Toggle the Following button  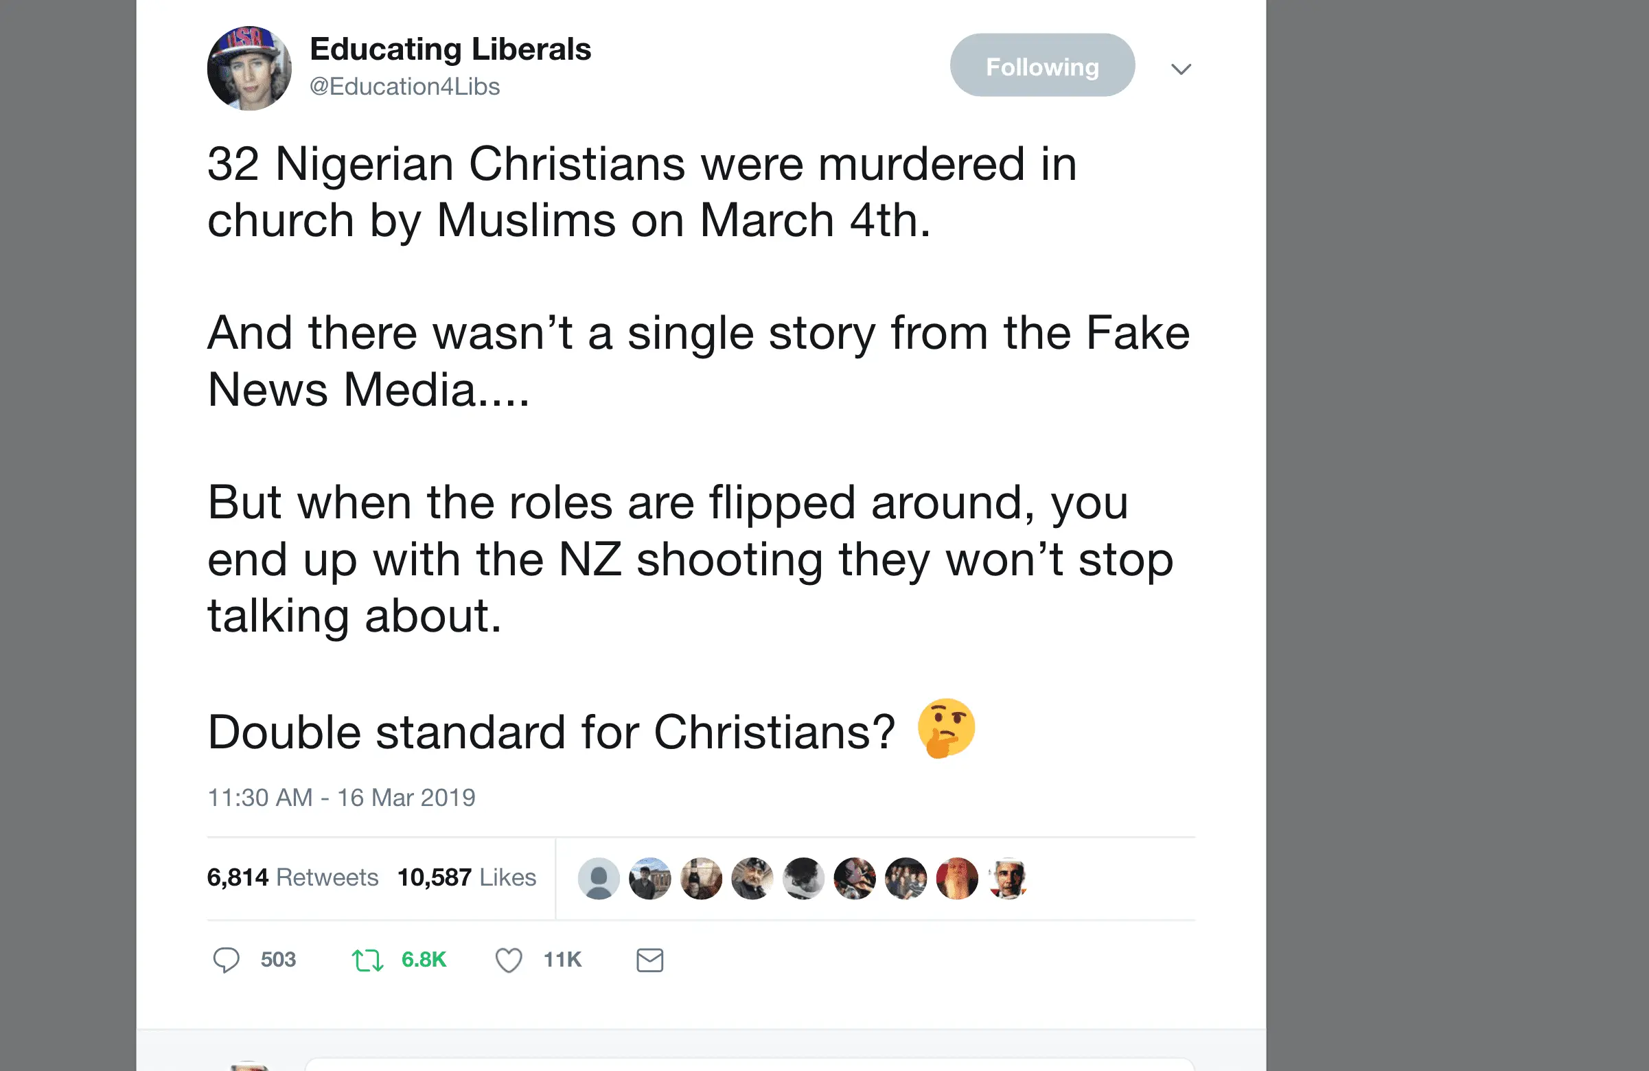[1042, 65]
